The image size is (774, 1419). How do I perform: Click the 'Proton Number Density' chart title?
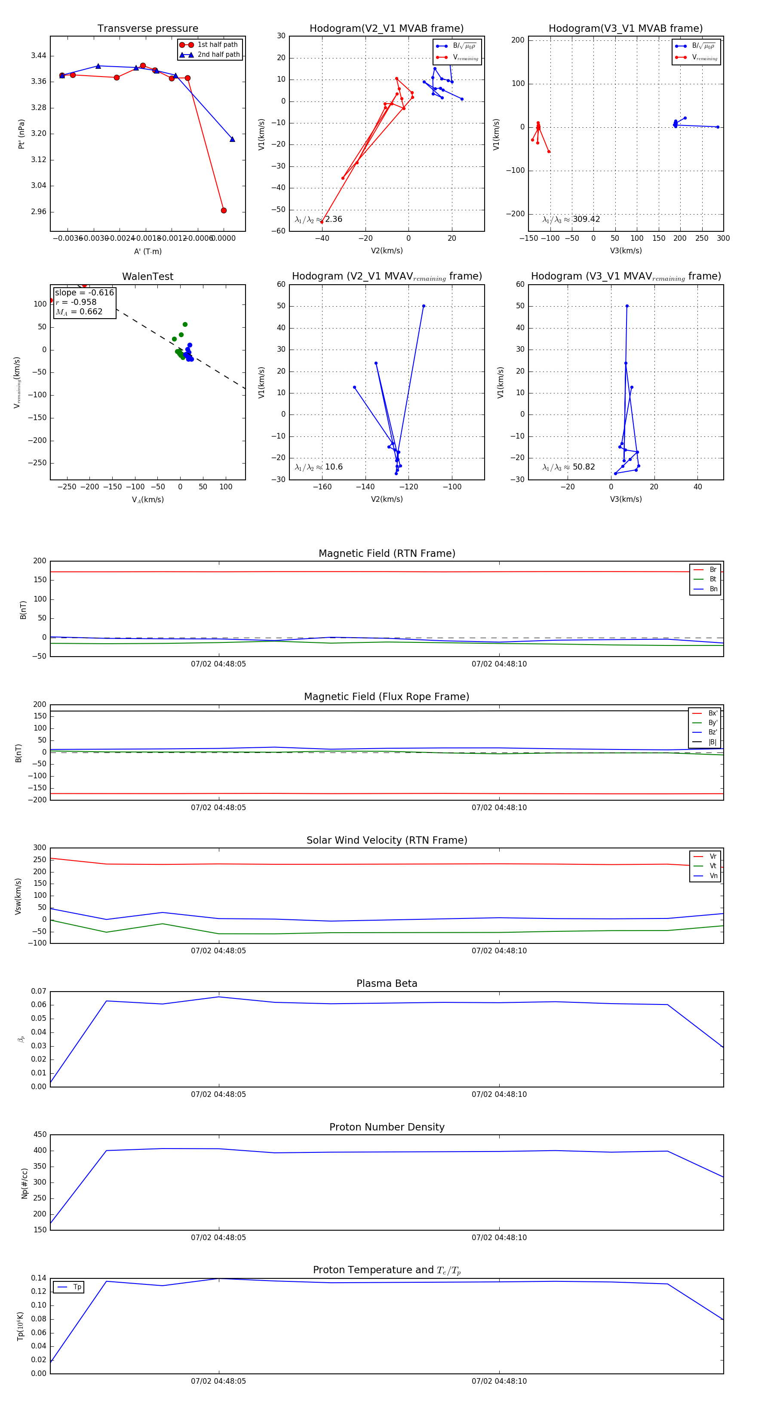(x=387, y=1127)
